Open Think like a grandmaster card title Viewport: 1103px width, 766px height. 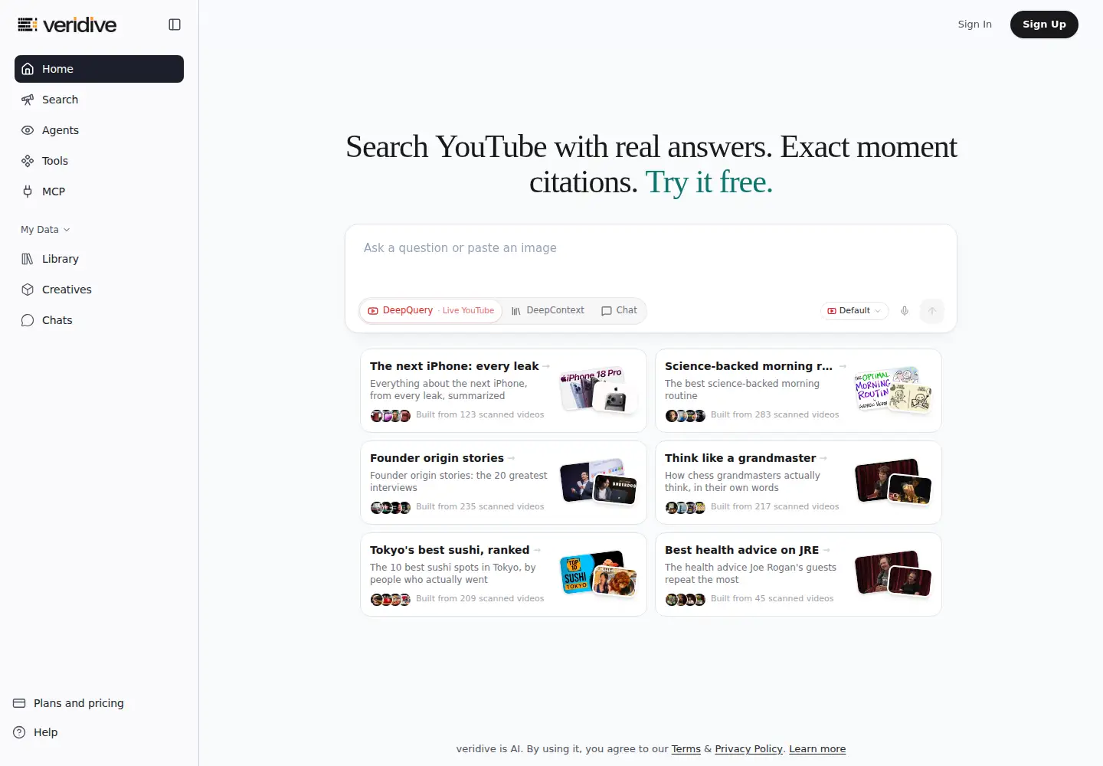coord(740,458)
